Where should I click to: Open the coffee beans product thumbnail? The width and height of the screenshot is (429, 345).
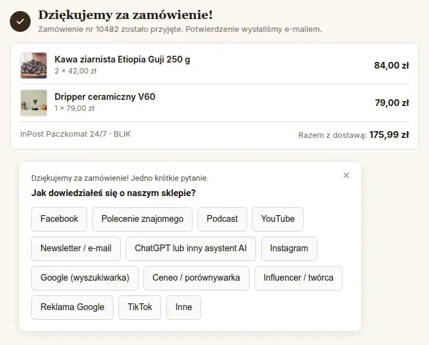[34, 66]
